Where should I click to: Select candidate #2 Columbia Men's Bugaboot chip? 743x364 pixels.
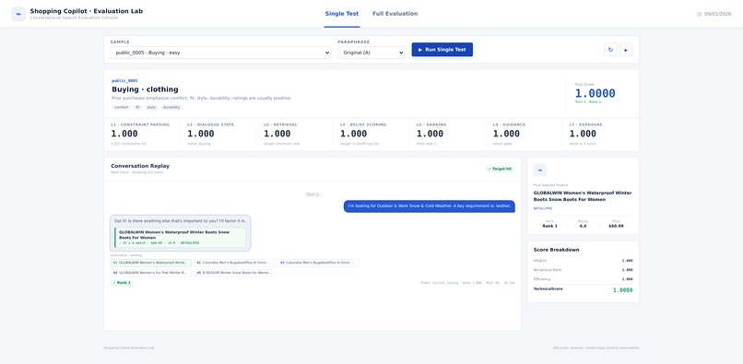pos(234,263)
